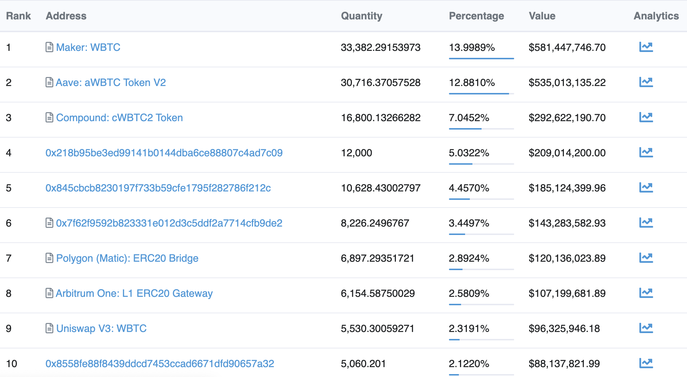Select quantity 16,800.13266282
This screenshot has width=687, height=377.
click(380, 117)
